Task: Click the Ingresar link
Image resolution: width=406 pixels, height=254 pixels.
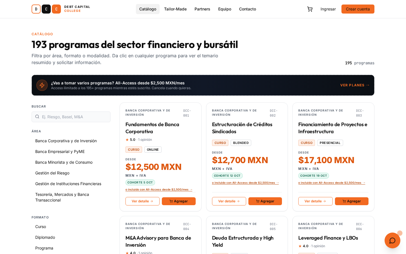Action: click(328, 9)
